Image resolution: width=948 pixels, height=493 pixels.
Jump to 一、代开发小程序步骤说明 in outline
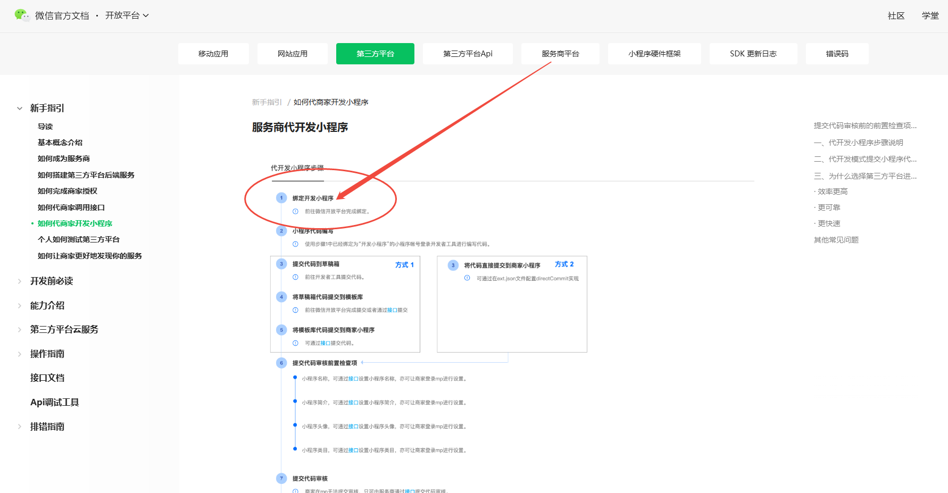pos(859,143)
